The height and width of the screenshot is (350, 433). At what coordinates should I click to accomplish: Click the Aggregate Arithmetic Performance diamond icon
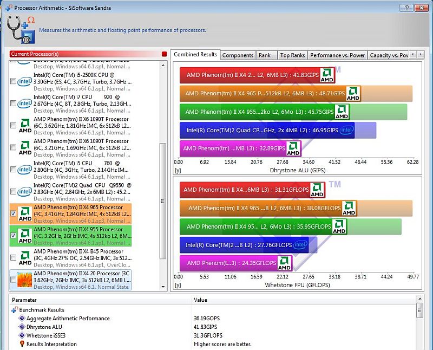click(x=22, y=318)
